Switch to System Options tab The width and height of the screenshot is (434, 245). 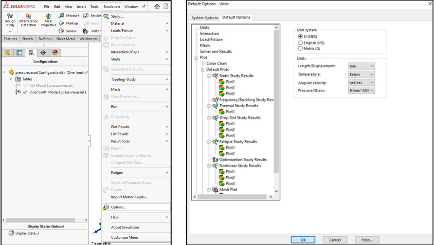coord(205,18)
